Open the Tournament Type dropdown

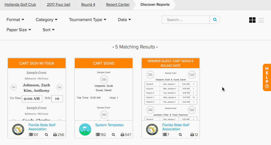tap(88, 20)
